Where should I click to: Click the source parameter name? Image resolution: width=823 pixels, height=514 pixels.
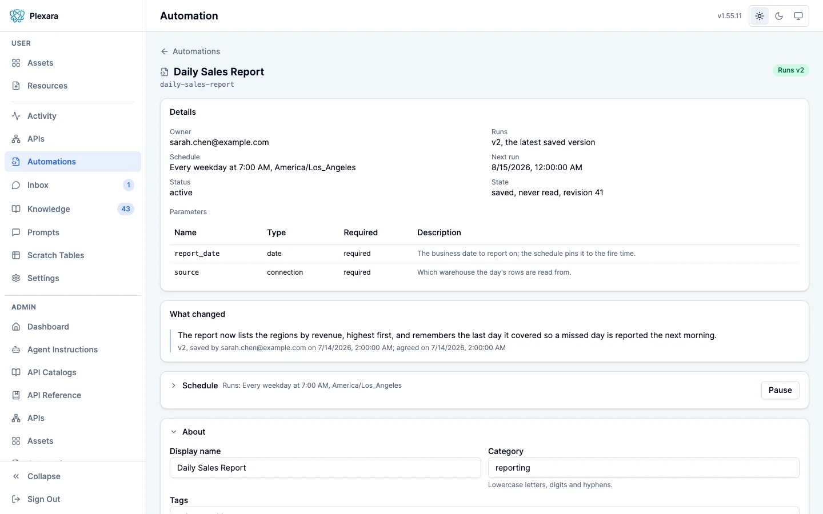point(187,272)
